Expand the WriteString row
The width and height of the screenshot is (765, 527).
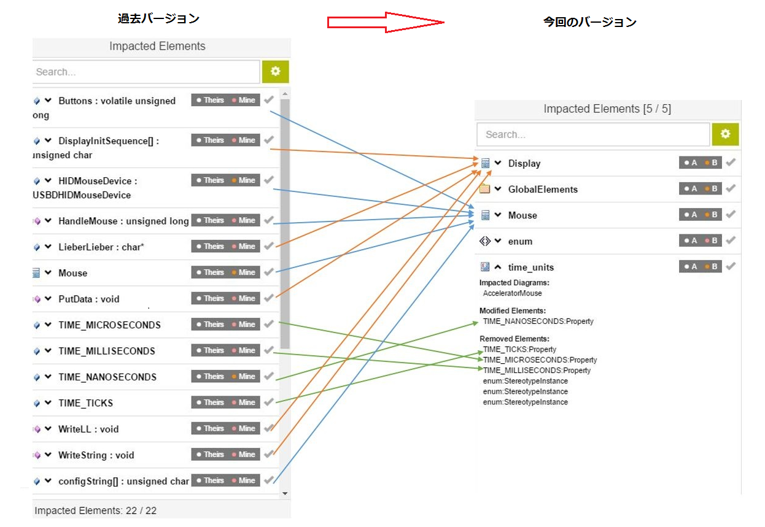pyautogui.click(x=48, y=455)
